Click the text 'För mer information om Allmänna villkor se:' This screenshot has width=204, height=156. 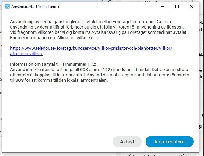[52, 38]
